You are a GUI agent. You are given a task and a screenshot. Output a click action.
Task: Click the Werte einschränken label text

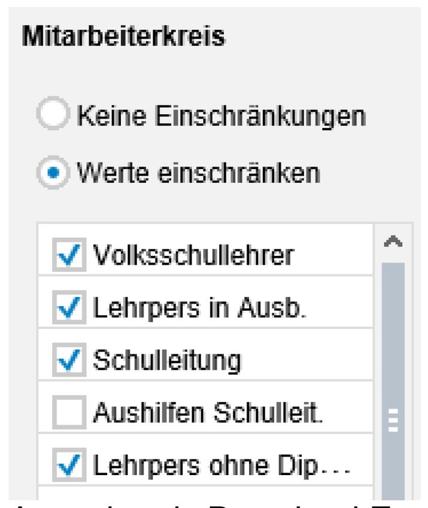[198, 173]
